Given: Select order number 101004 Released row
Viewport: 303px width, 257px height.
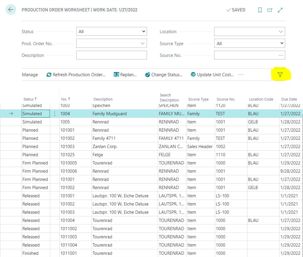Looking at the screenshot, I should click(x=75, y=220).
